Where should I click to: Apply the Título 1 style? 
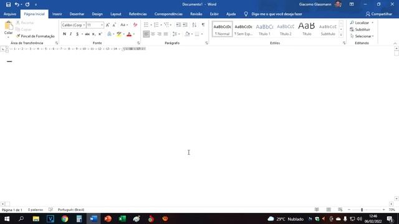(264, 29)
